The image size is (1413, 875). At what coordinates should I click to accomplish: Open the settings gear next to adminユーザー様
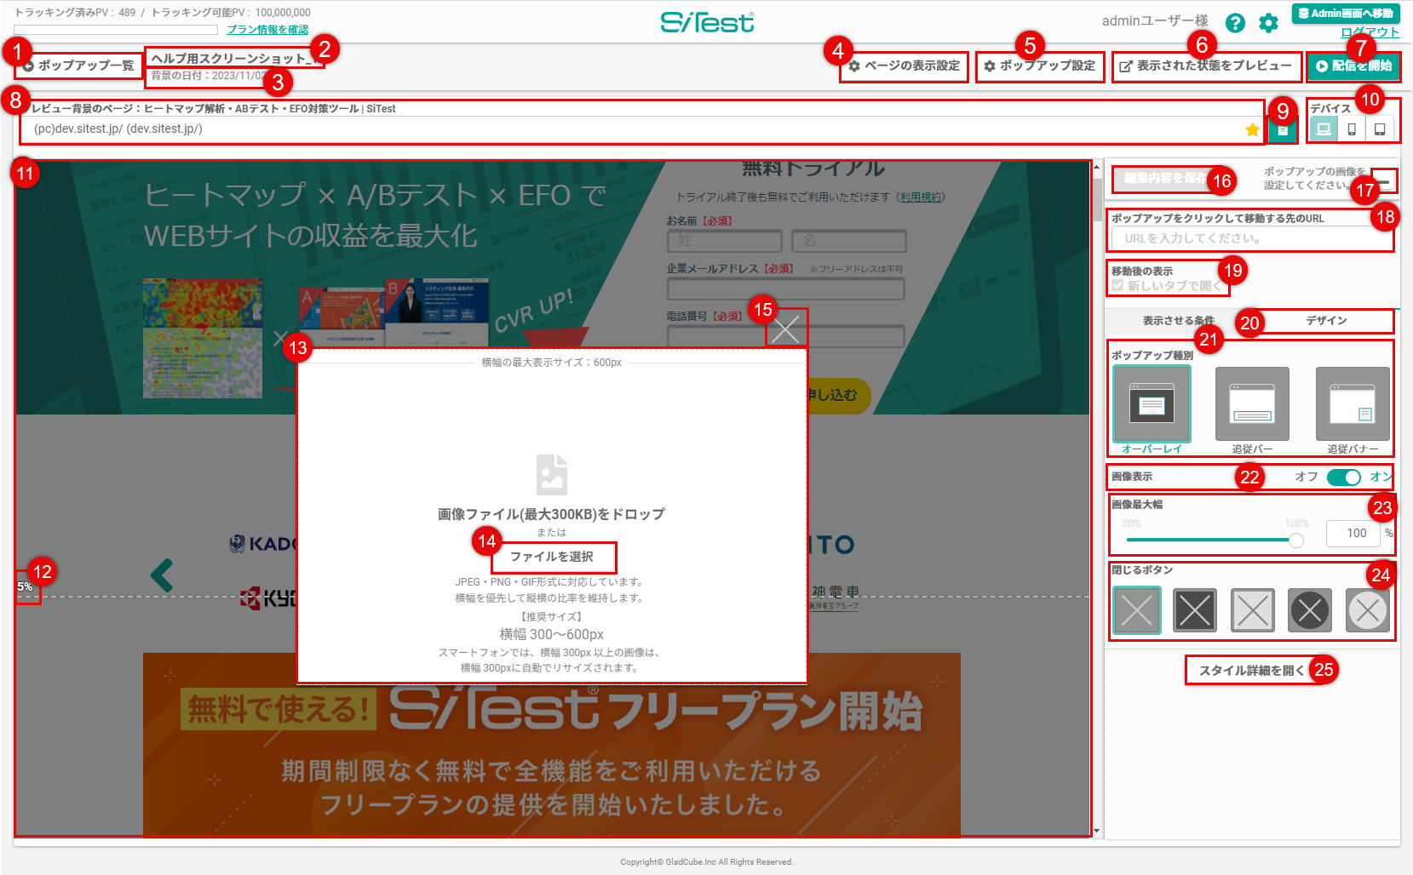click(1268, 23)
